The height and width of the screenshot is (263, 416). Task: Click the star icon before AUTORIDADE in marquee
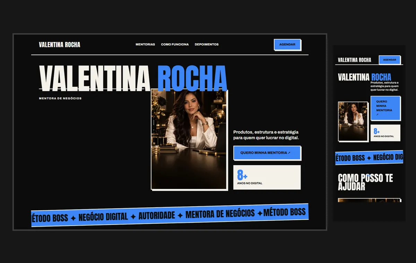(x=133, y=217)
